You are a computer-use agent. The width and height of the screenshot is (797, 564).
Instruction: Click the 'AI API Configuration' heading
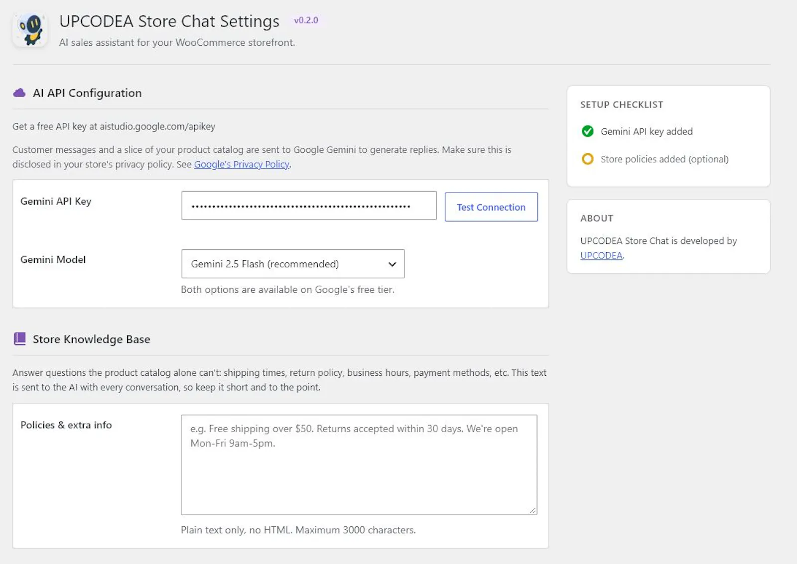click(87, 93)
